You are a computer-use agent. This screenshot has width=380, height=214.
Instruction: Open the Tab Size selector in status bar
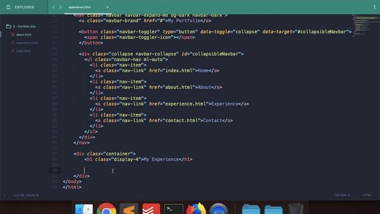pyautogui.click(x=342, y=195)
